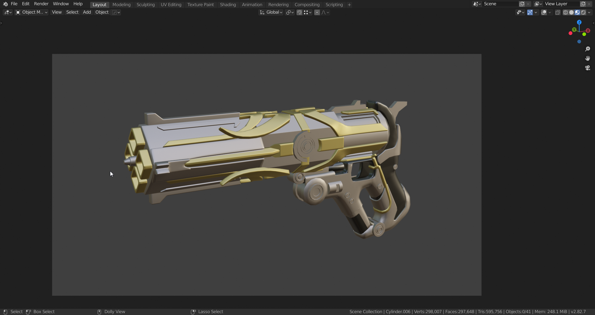This screenshot has height=315, width=595.
Task: Add a new view layer icon
Action: pos(583,4)
